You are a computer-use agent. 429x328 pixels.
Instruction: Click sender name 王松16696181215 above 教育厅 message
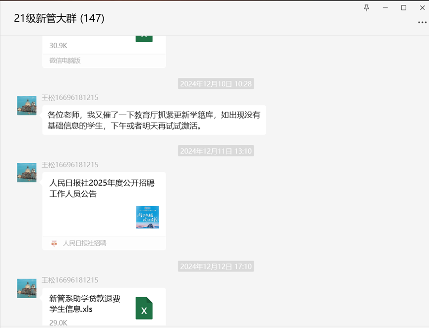70,97
